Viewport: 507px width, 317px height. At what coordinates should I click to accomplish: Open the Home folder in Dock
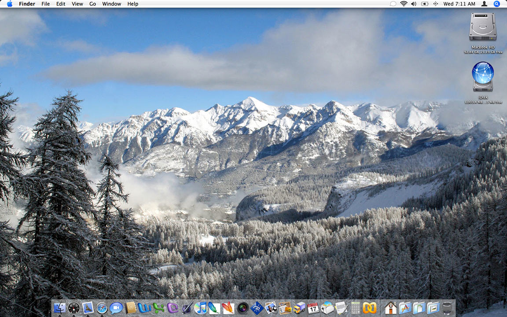(x=391, y=308)
